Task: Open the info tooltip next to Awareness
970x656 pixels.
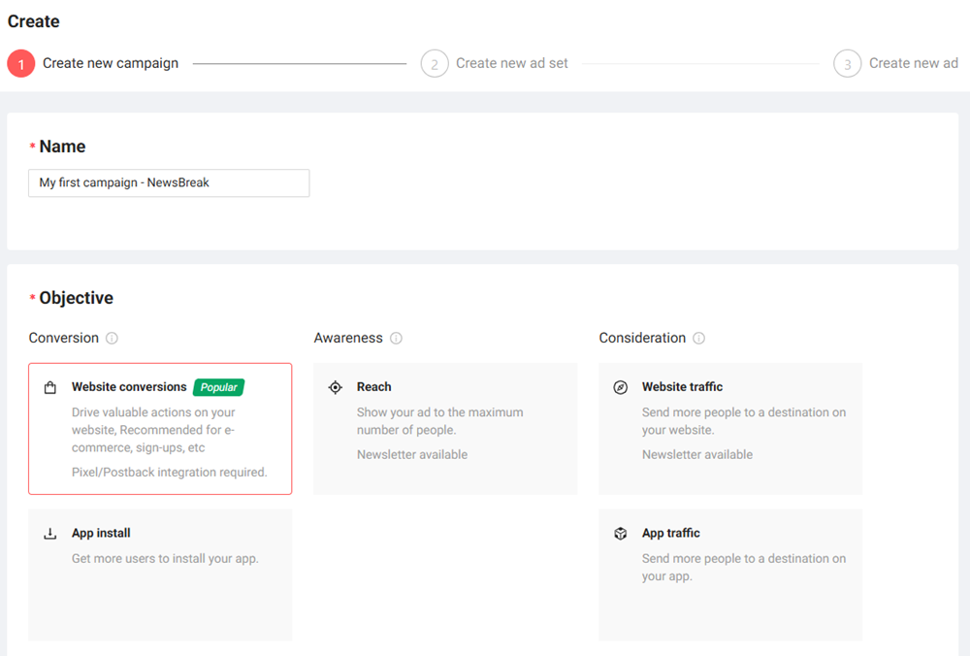Action: (396, 339)
